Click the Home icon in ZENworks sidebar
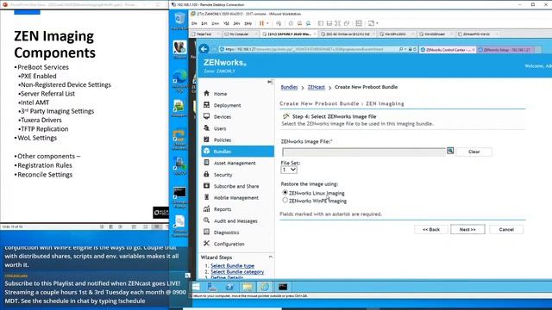552x310 pixels. coord(207,94)
